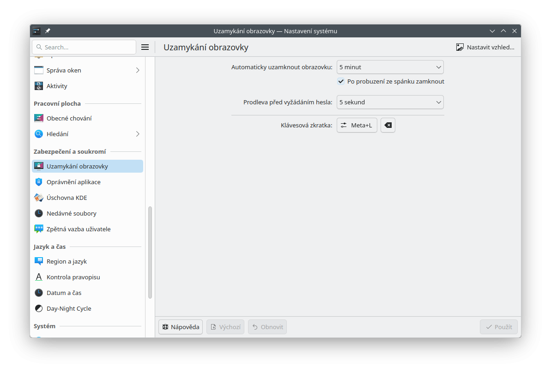Click the pin icon in title bar
The width and height of the screenshot is (551, 373).
(48, 31)
